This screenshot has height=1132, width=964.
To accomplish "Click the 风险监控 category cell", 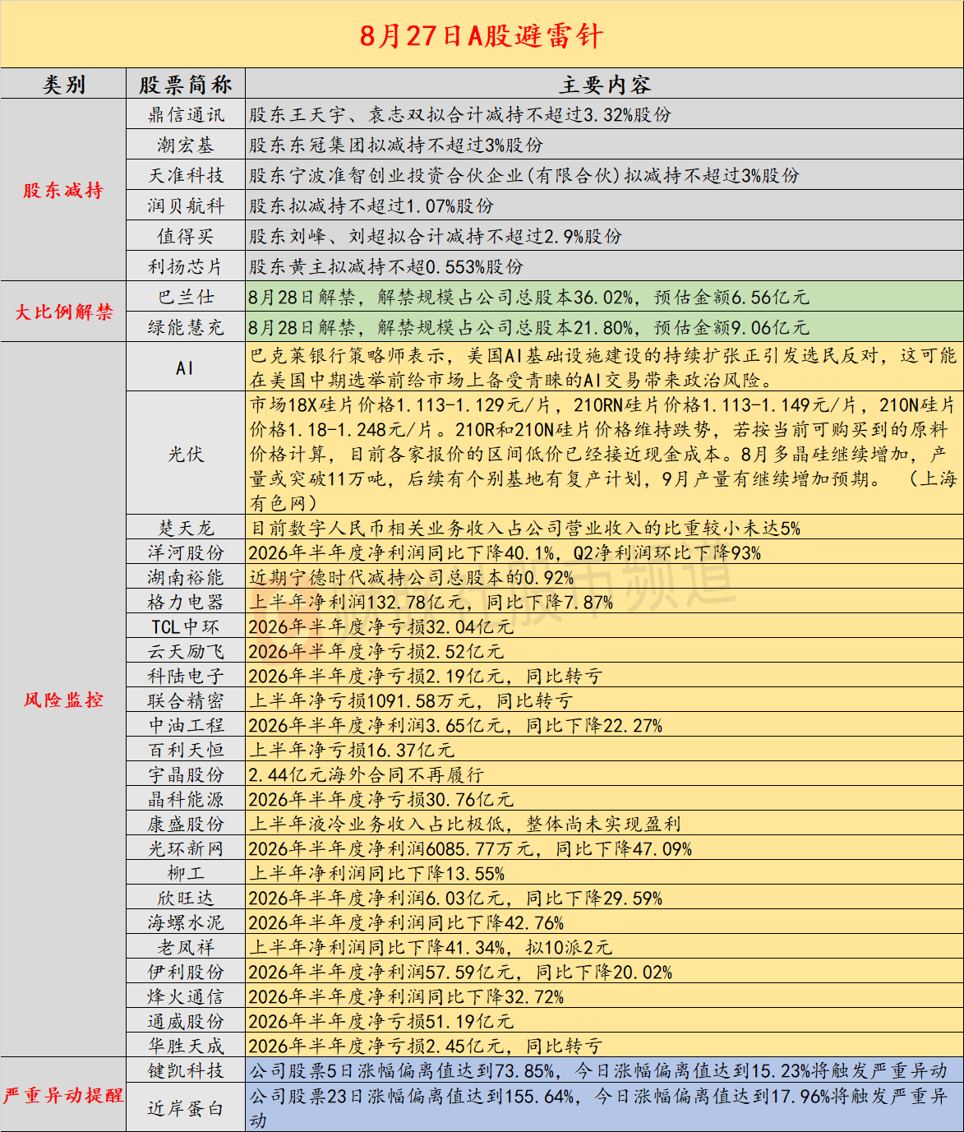I will (63, 700).
